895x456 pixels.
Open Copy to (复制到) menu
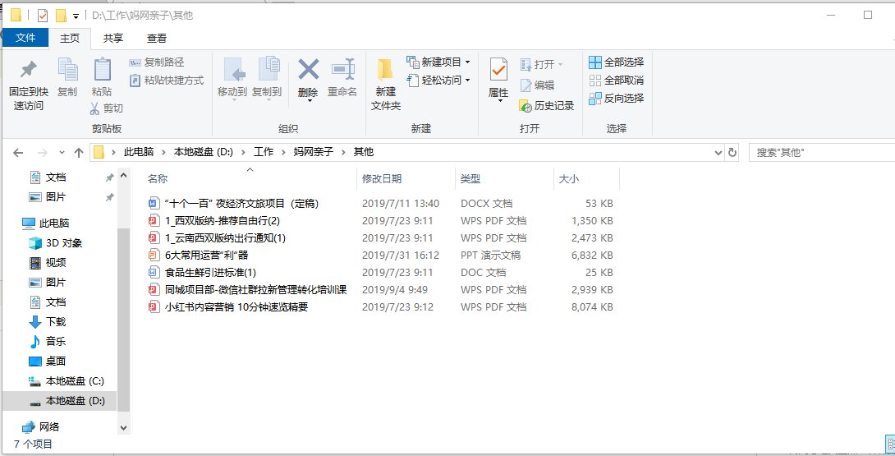(267, 80)
